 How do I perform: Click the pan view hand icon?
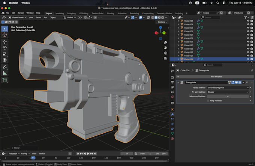pyautogui.click(x=165, y=48)
